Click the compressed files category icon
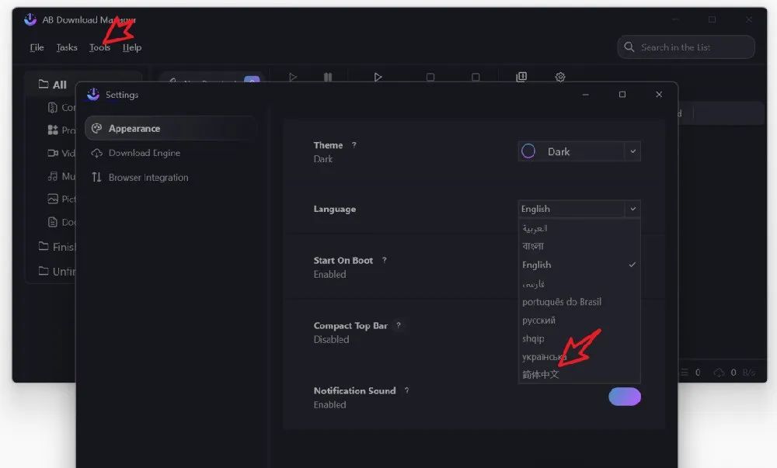The image size is (777, 468). coord(52,107)
